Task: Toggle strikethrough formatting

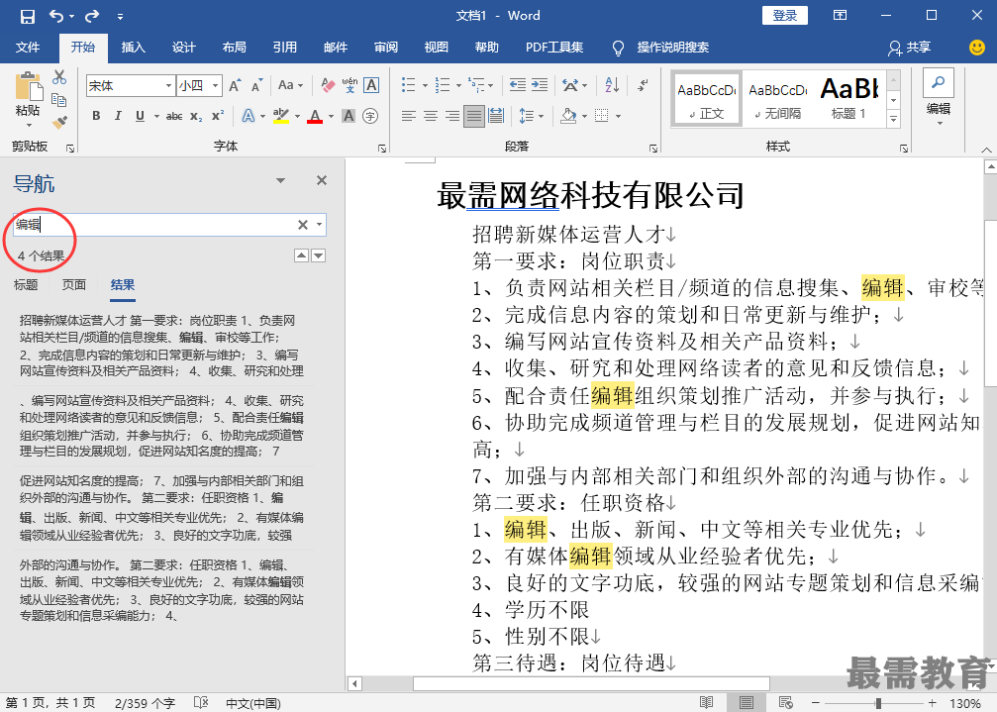Action: [173, 116]
